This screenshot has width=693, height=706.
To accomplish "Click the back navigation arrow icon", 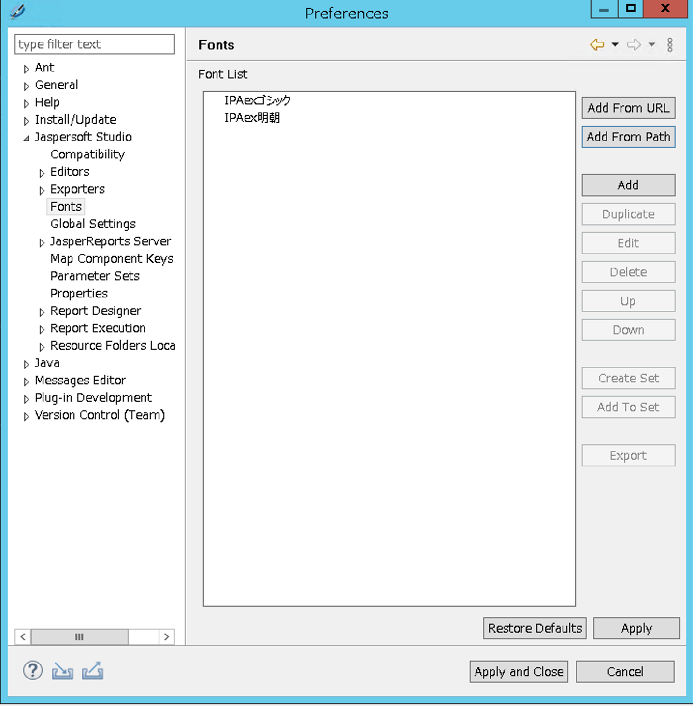I will (597, 45).
